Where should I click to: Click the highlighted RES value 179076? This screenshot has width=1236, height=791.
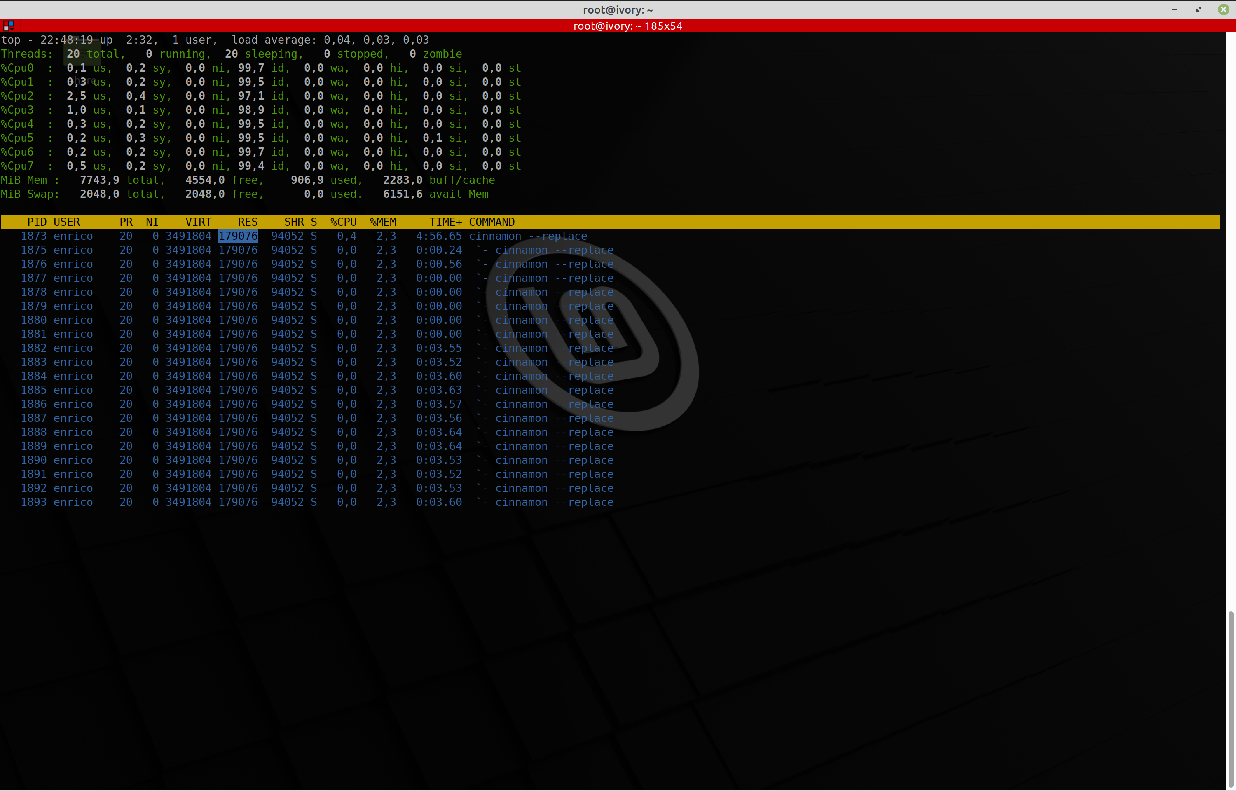(238, 236)
